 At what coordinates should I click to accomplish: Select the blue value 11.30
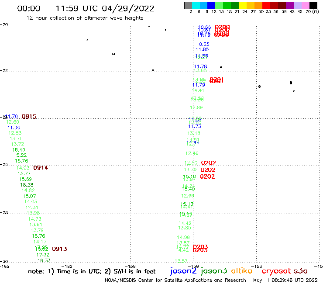point(14,128)
